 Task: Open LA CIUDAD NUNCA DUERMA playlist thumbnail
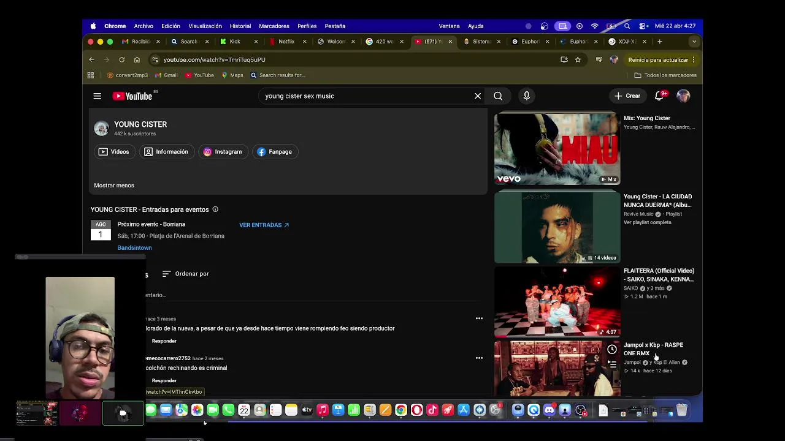(557, 227)
